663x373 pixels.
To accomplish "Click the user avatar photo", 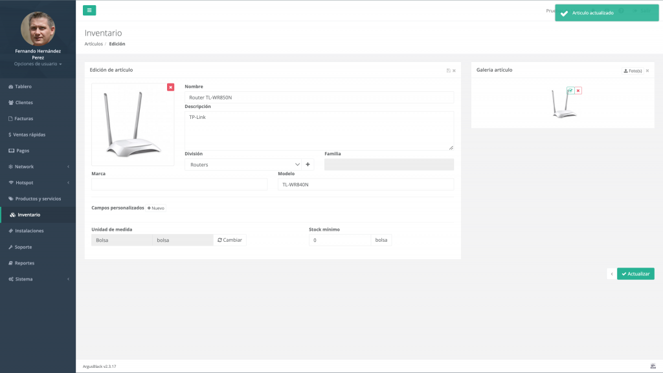I will (38, 28).
